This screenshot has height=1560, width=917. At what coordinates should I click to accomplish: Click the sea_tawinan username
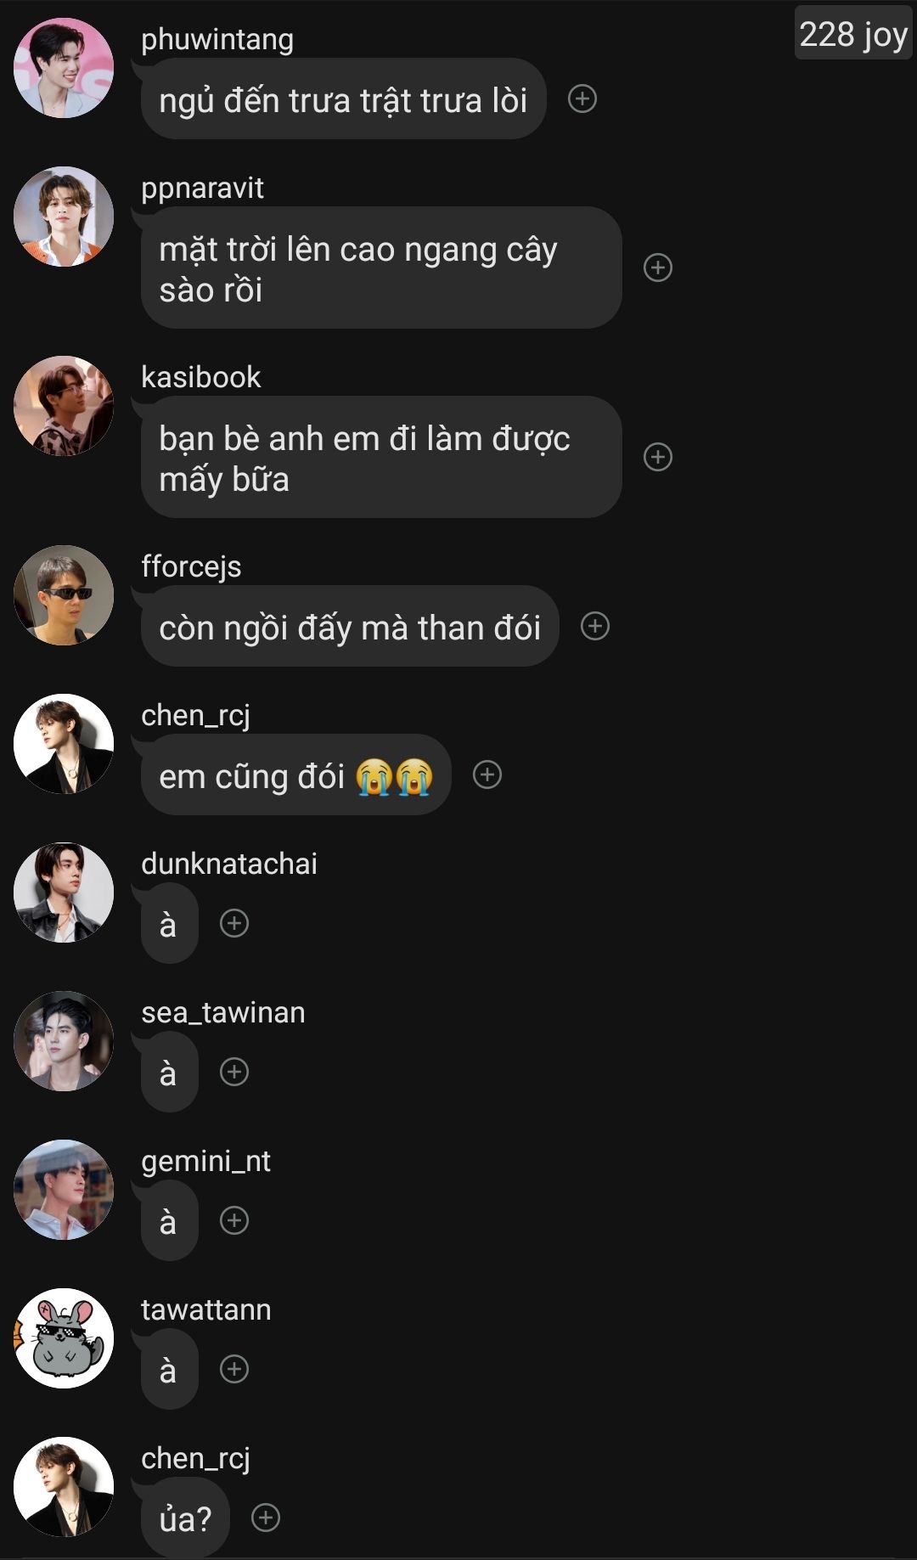(223, 1012)
